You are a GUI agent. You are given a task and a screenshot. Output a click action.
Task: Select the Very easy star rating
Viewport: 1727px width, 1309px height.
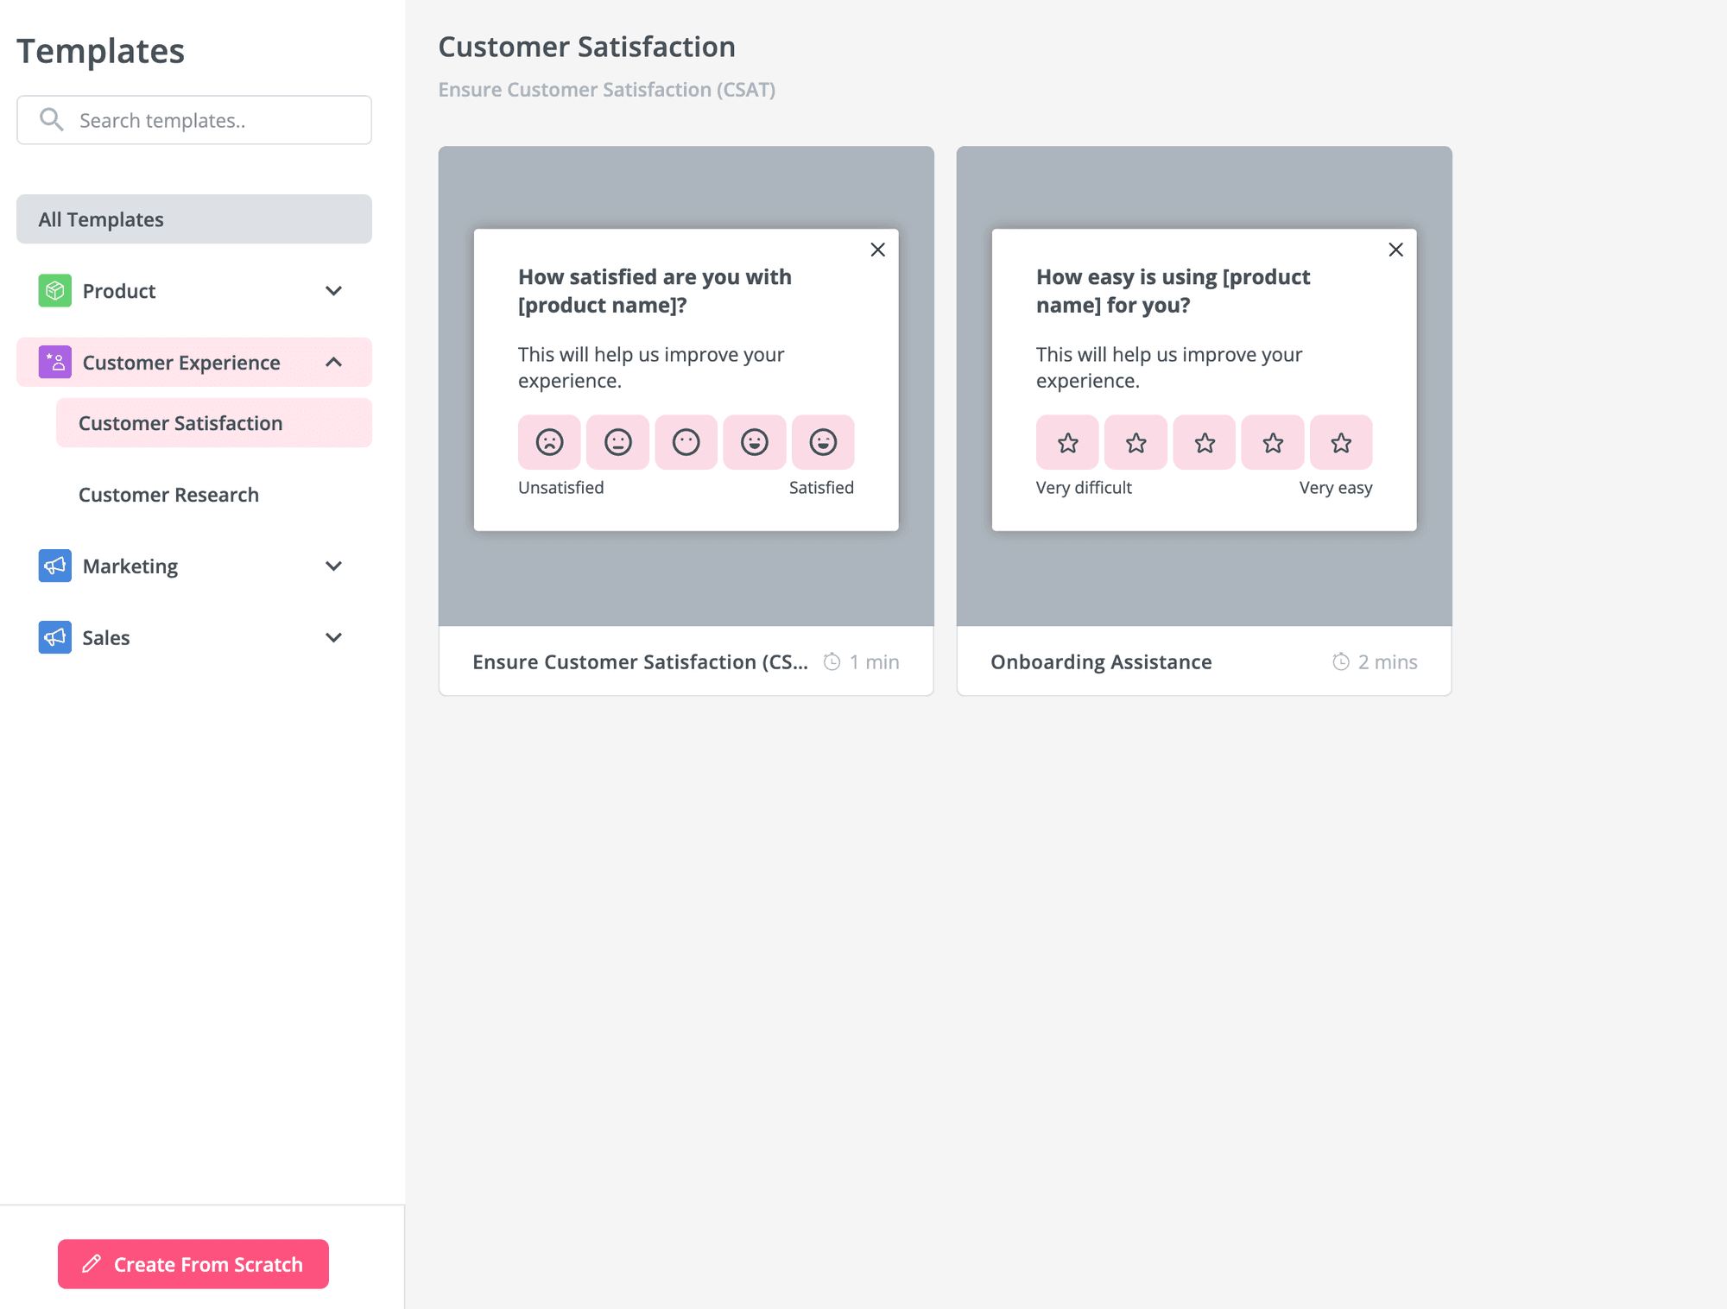point(1340,442)
